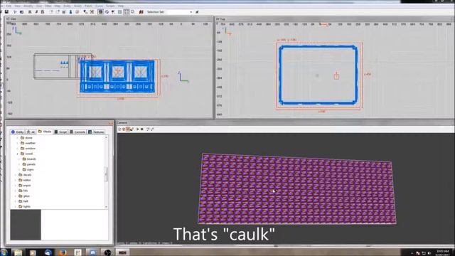Open the Patch menu
Image resolution: width=455 pixels, height=256 pixels.
click(88, 6)
